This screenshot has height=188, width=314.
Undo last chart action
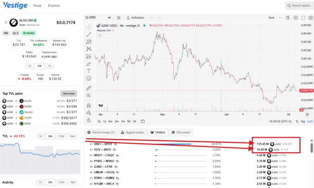point(152,18)
